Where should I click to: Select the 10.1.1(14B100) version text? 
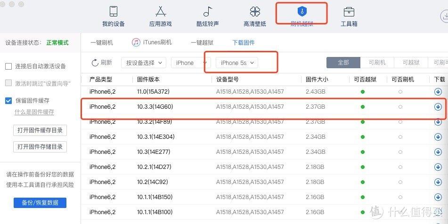[155, 212]
